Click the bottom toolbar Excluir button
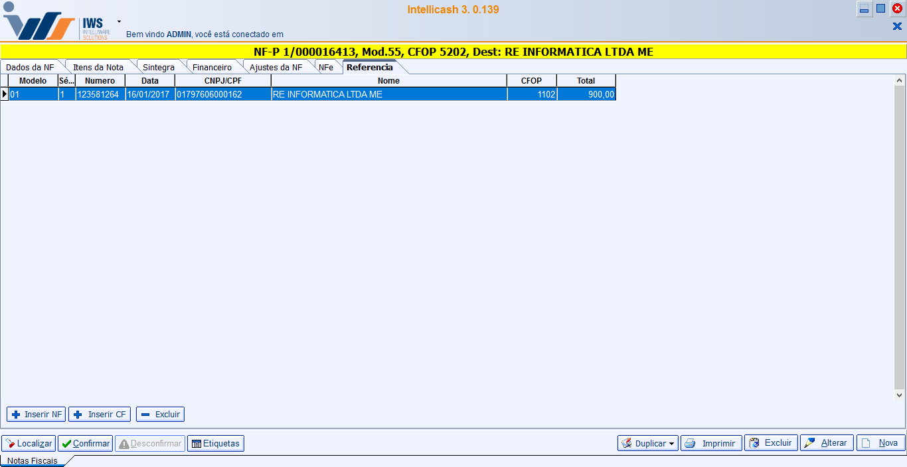Screen dimensions: 907x467 pos(771,443)
